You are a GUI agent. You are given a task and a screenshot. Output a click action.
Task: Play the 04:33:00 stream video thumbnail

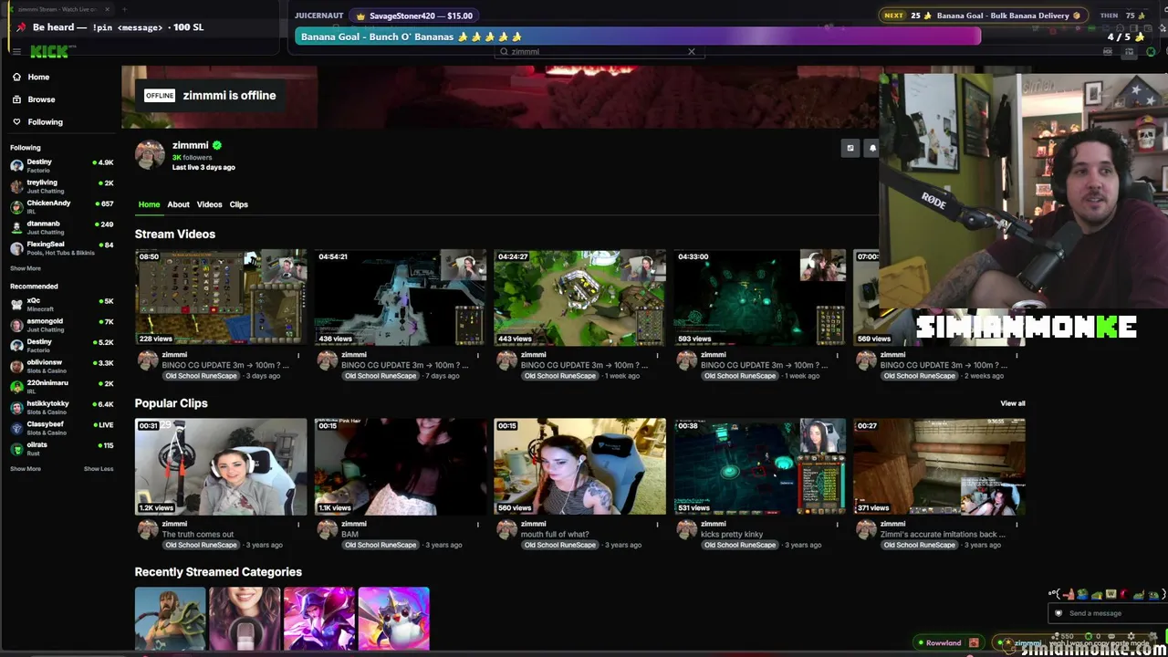(760, 297)
